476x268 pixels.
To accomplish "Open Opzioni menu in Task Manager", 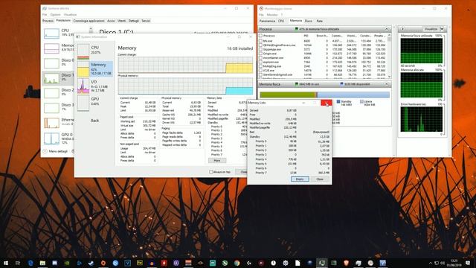I will (55, 15).
